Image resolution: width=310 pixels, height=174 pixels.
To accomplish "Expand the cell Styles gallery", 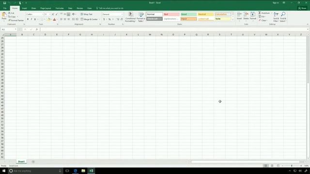I will point(232,20).
